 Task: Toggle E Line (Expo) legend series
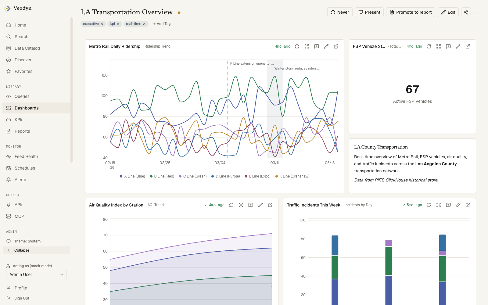click(x=257, y=176)
